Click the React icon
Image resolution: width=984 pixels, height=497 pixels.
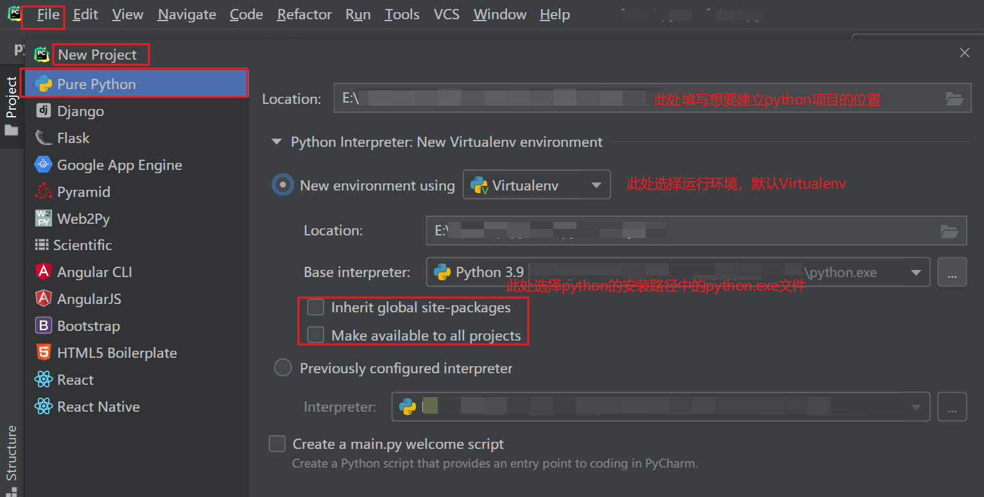(43, 380)
